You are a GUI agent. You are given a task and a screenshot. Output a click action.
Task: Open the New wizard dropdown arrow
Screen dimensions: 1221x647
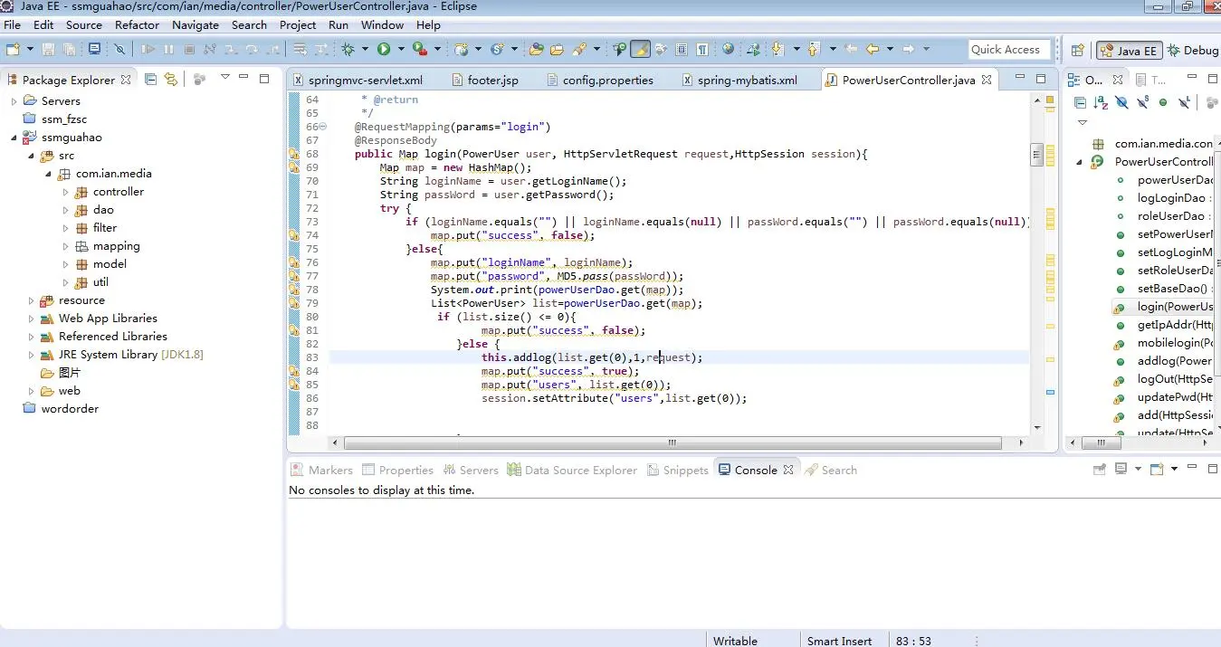click(x=30, y=49)
